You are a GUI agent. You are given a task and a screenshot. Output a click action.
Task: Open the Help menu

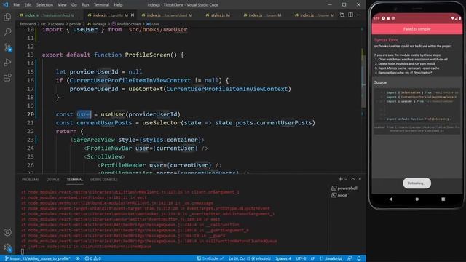(118, 5)
